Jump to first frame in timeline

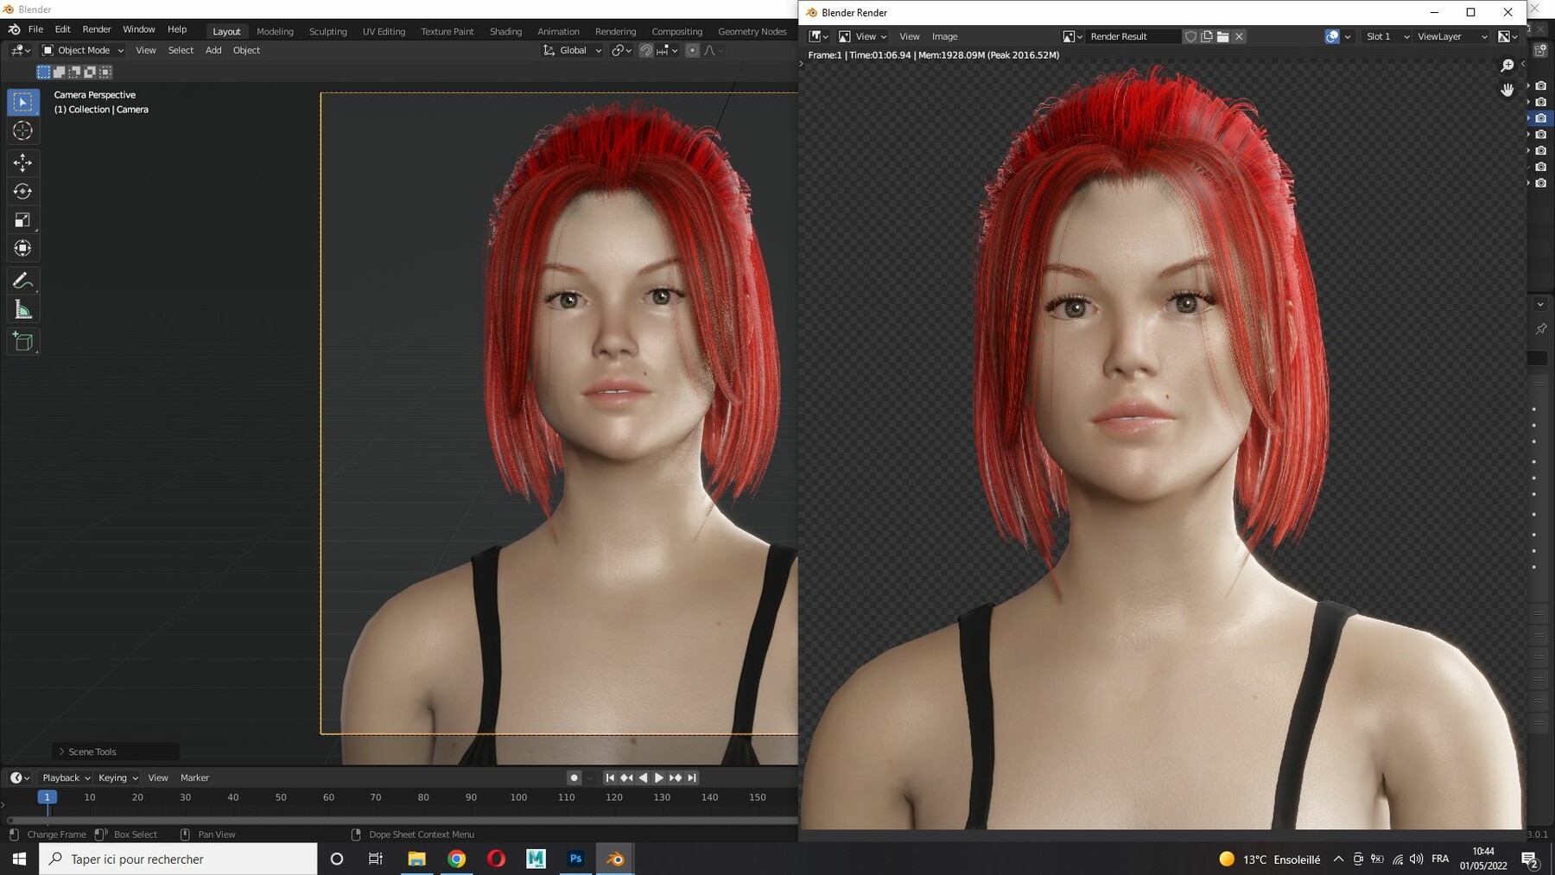tap(610, 777)
